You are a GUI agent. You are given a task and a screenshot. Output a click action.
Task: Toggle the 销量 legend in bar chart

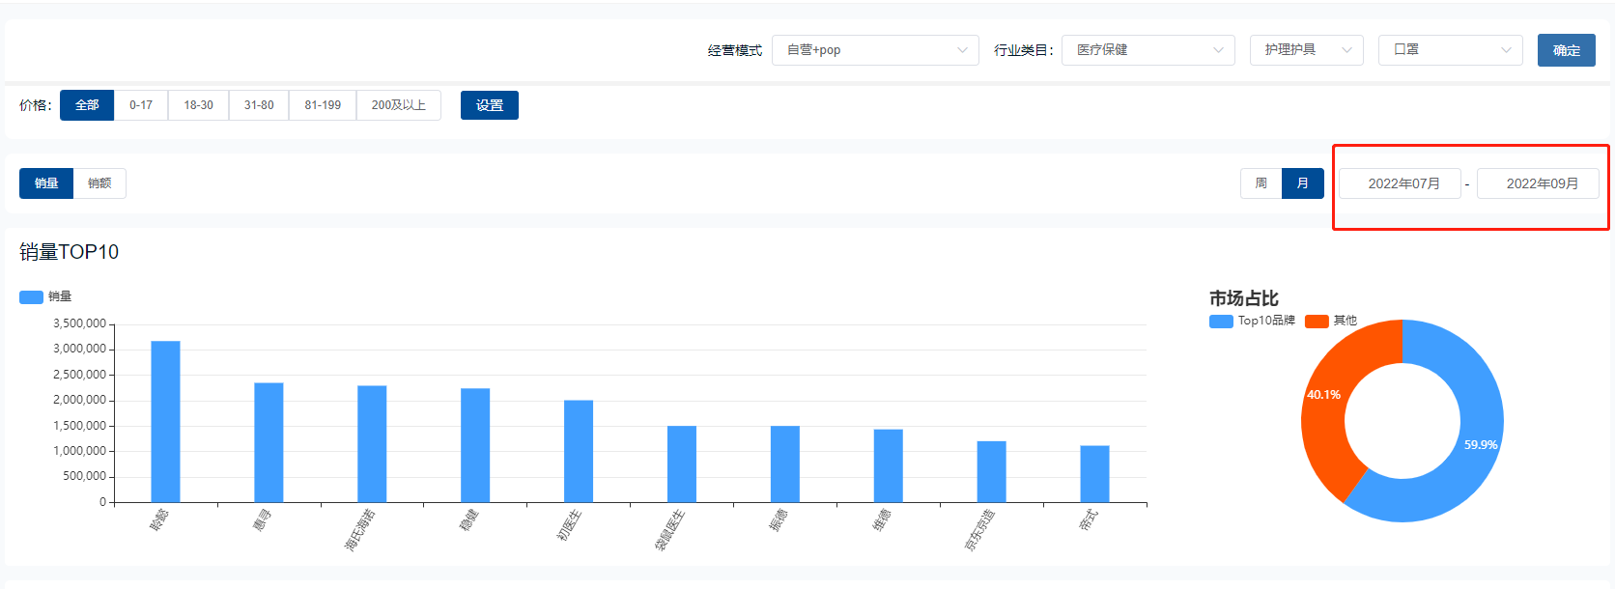[x=45, y=296]
